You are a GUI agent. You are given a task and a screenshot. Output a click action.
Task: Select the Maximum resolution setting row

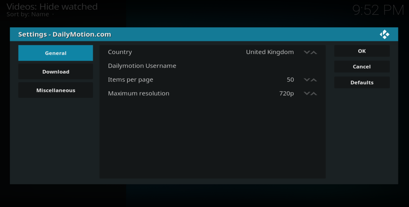click(212, 93)
